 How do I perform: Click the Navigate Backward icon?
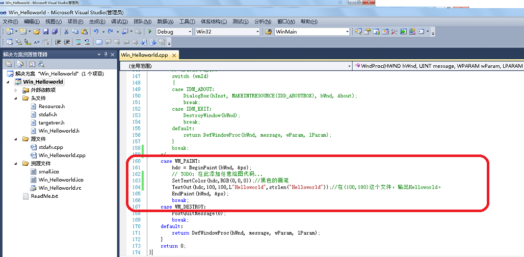tap(125, 32)
